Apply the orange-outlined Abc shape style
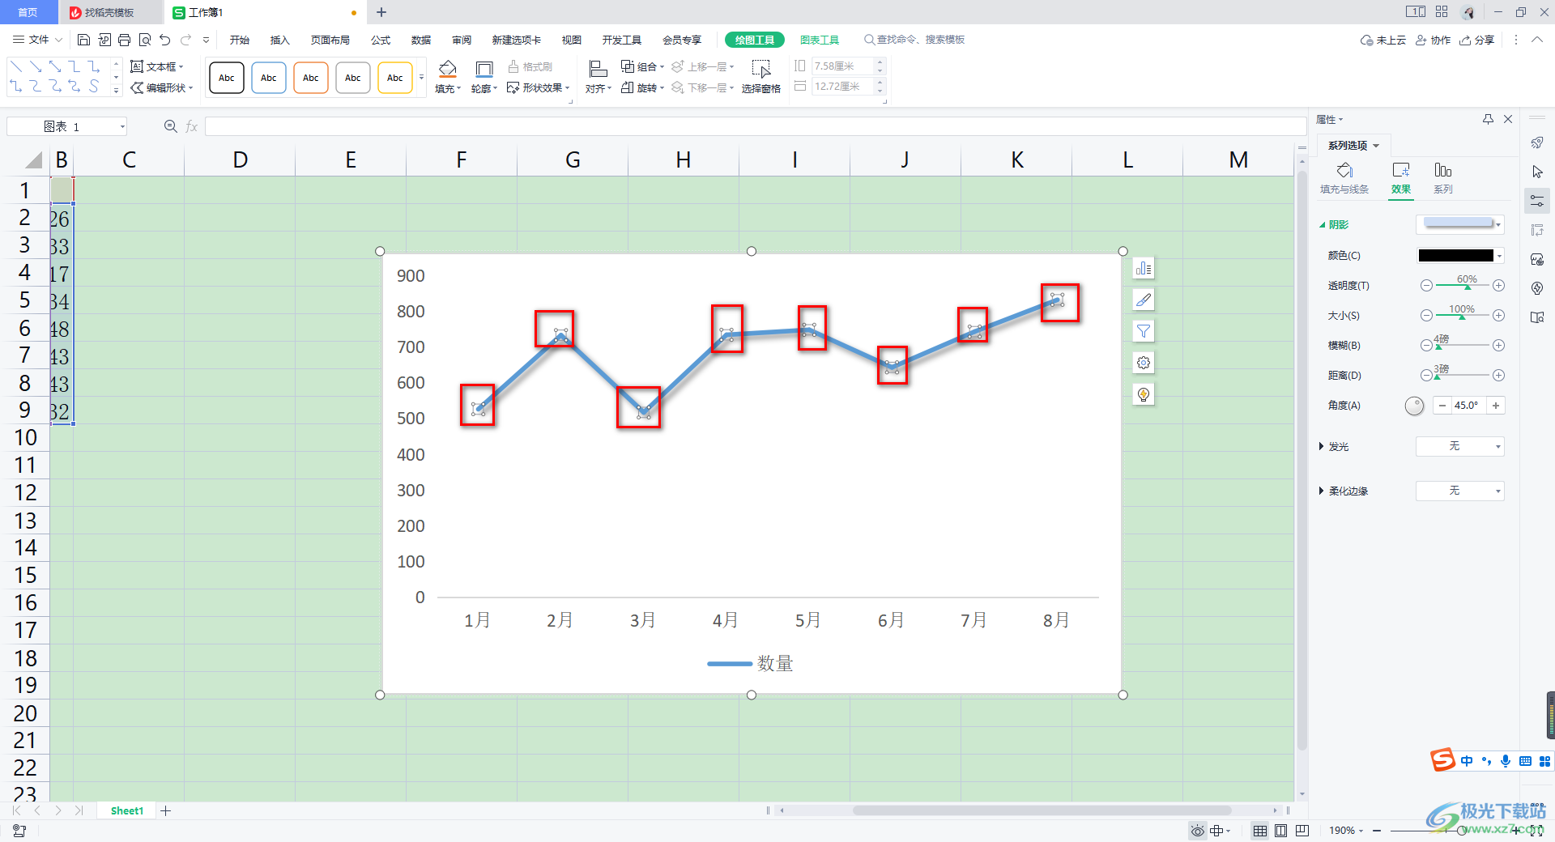The height and width of the screenshot is (842, 1555). coord(311,78)
